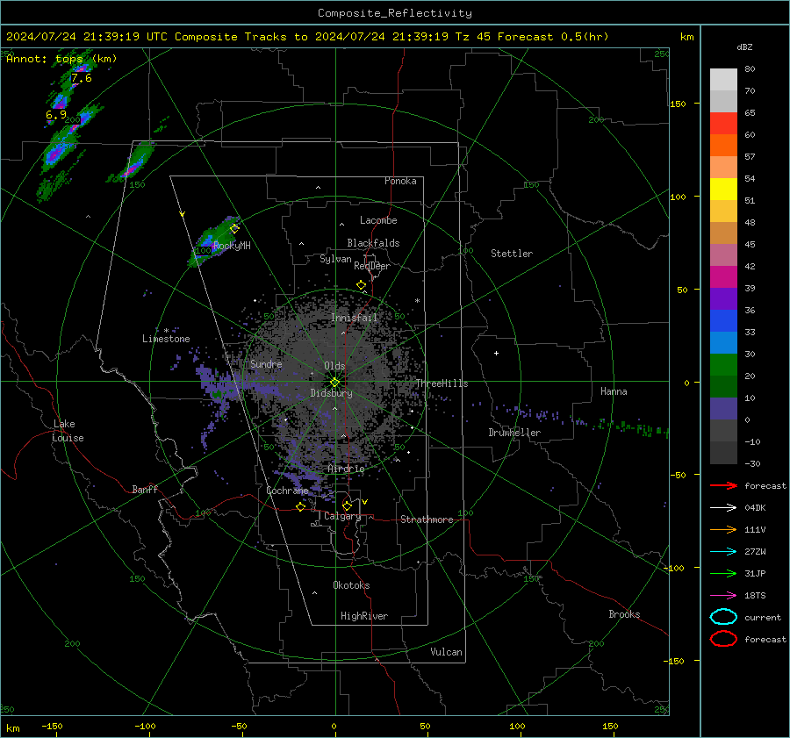Select the 20 dBZ green color swatch
Image resolution: width=790 pixels, height=738 pixels.
[723, 365]
